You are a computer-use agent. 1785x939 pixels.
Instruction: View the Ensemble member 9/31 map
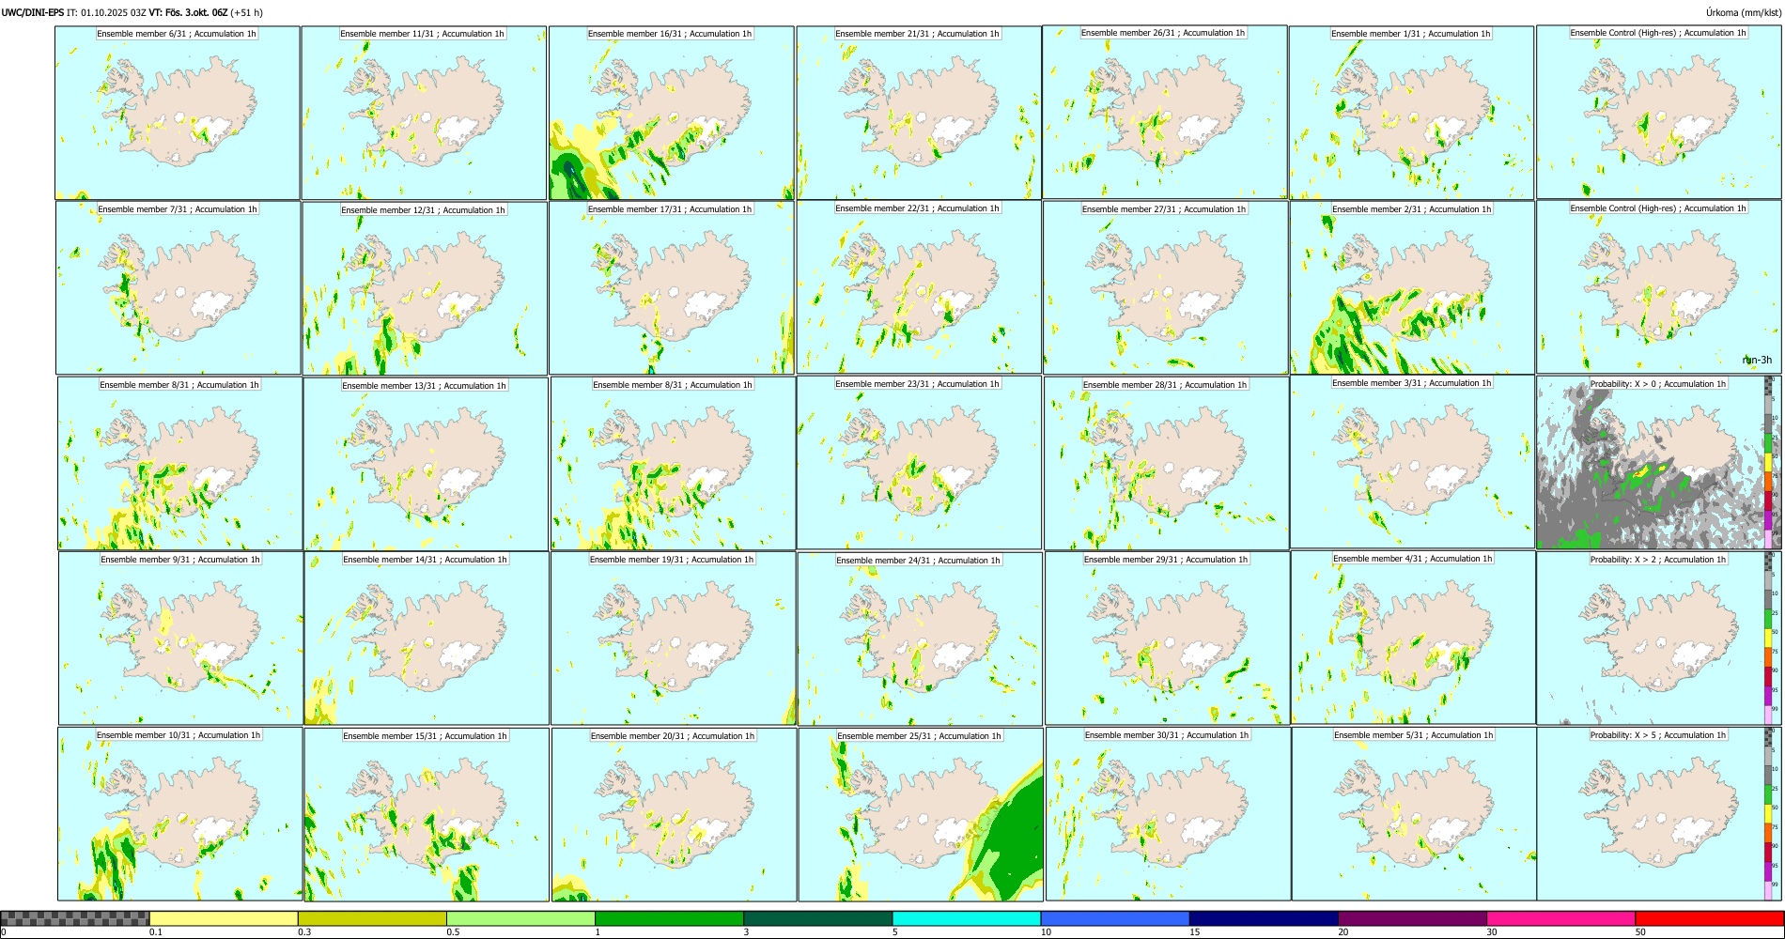tap(180, 639)
